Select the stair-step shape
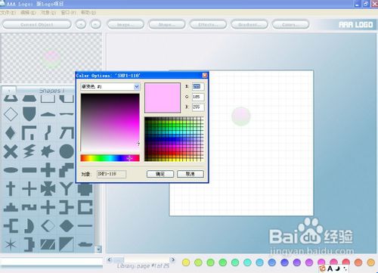The image size is (378, 273). [67, 170]
